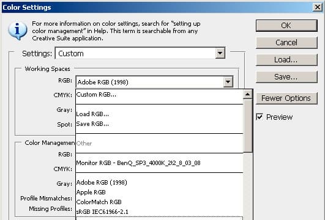Viewport: 325px width, 220px height.
Task: Select sRGB IEC61966-2.1 in the list
Action: pyautogui.click(x=159, y=212)
